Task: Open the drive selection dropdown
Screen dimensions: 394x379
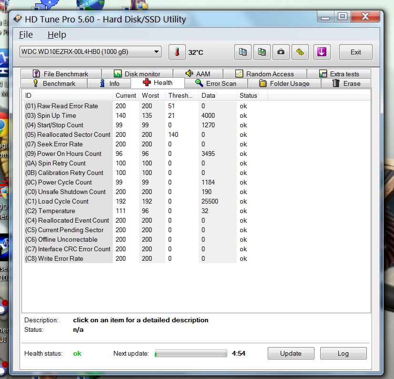Action: tap(91, 51)
